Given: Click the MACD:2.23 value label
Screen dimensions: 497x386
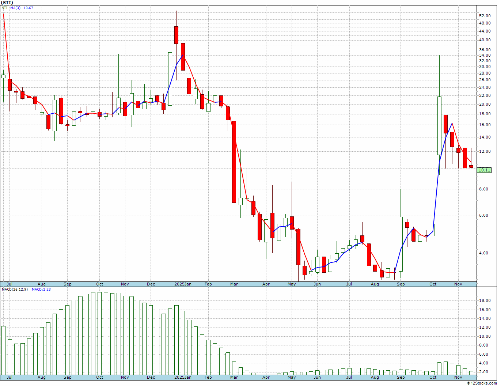Looking at the screenshot, I should point(41,289).
